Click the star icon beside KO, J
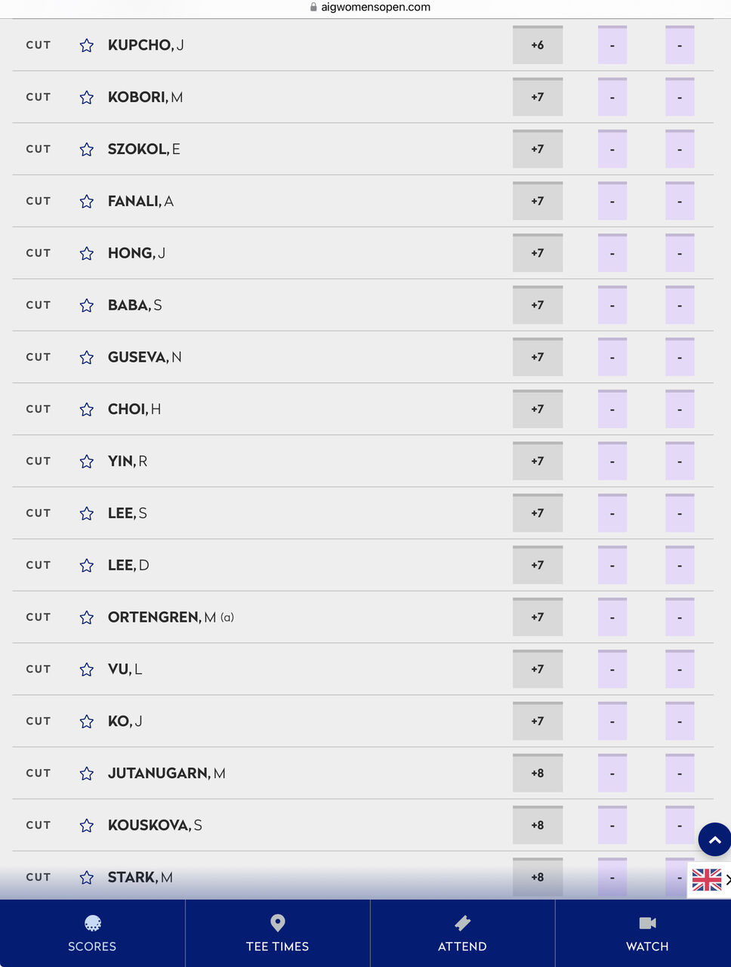This screenshot has width=731, height=967. [87, 721]
